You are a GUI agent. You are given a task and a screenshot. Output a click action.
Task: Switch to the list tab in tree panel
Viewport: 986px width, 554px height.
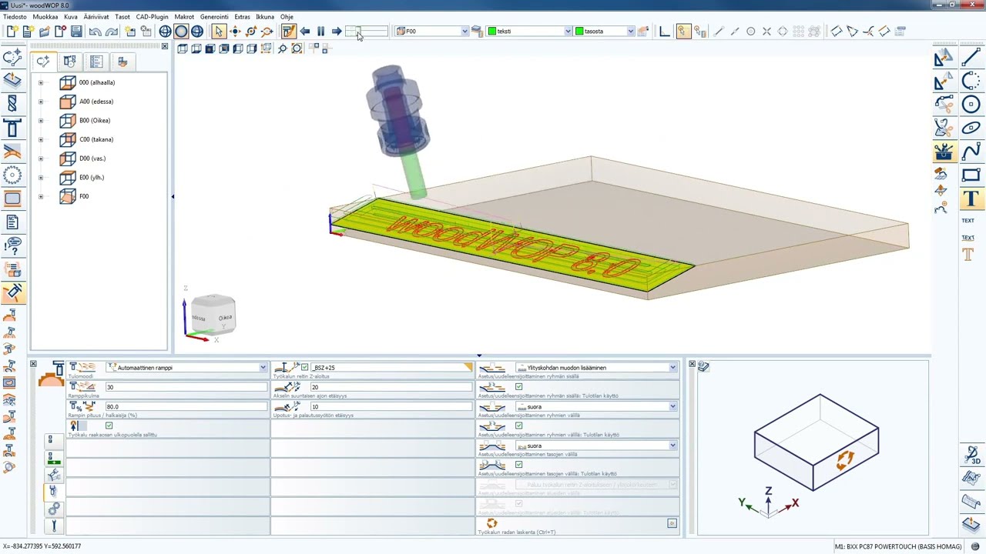click(96, 62)
